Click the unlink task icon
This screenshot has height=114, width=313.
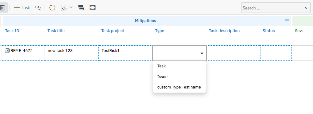click(38, 8)
